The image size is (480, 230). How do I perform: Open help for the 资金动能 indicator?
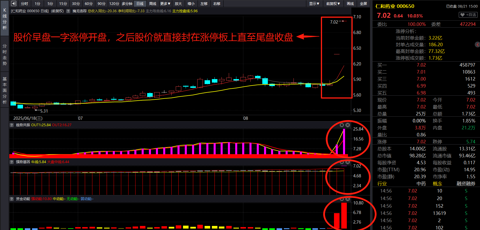click(x=12, y=199)
